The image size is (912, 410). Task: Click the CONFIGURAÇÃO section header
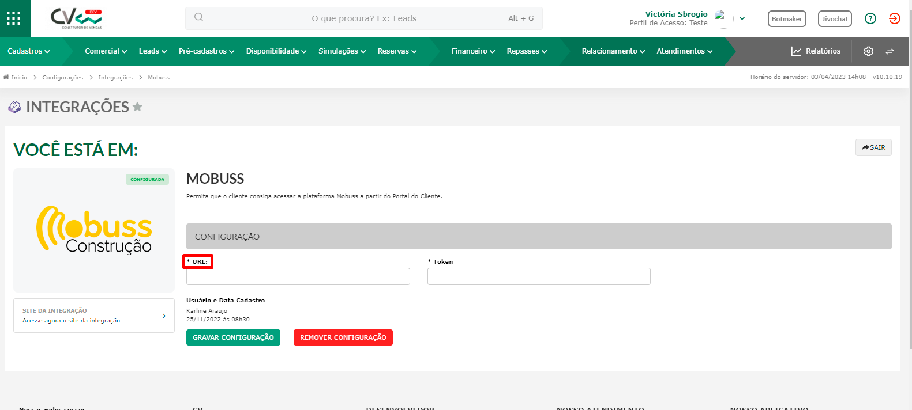pos(539,236)
